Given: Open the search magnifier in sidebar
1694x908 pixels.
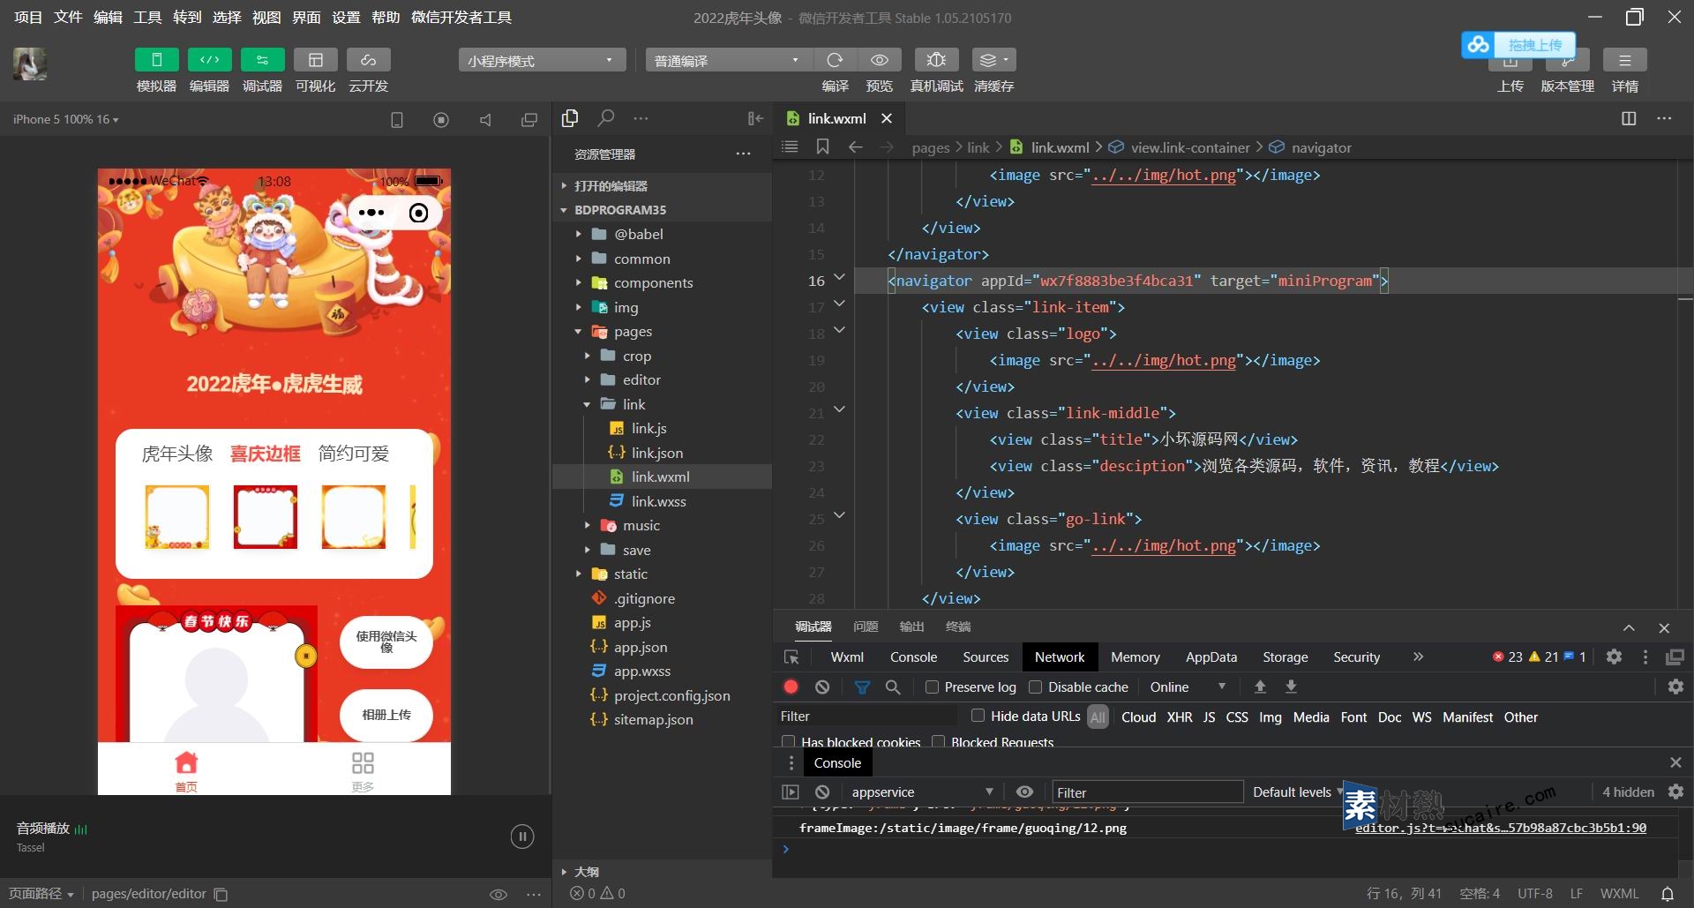Looking at the screenshot, I should (x=605, y=118).
